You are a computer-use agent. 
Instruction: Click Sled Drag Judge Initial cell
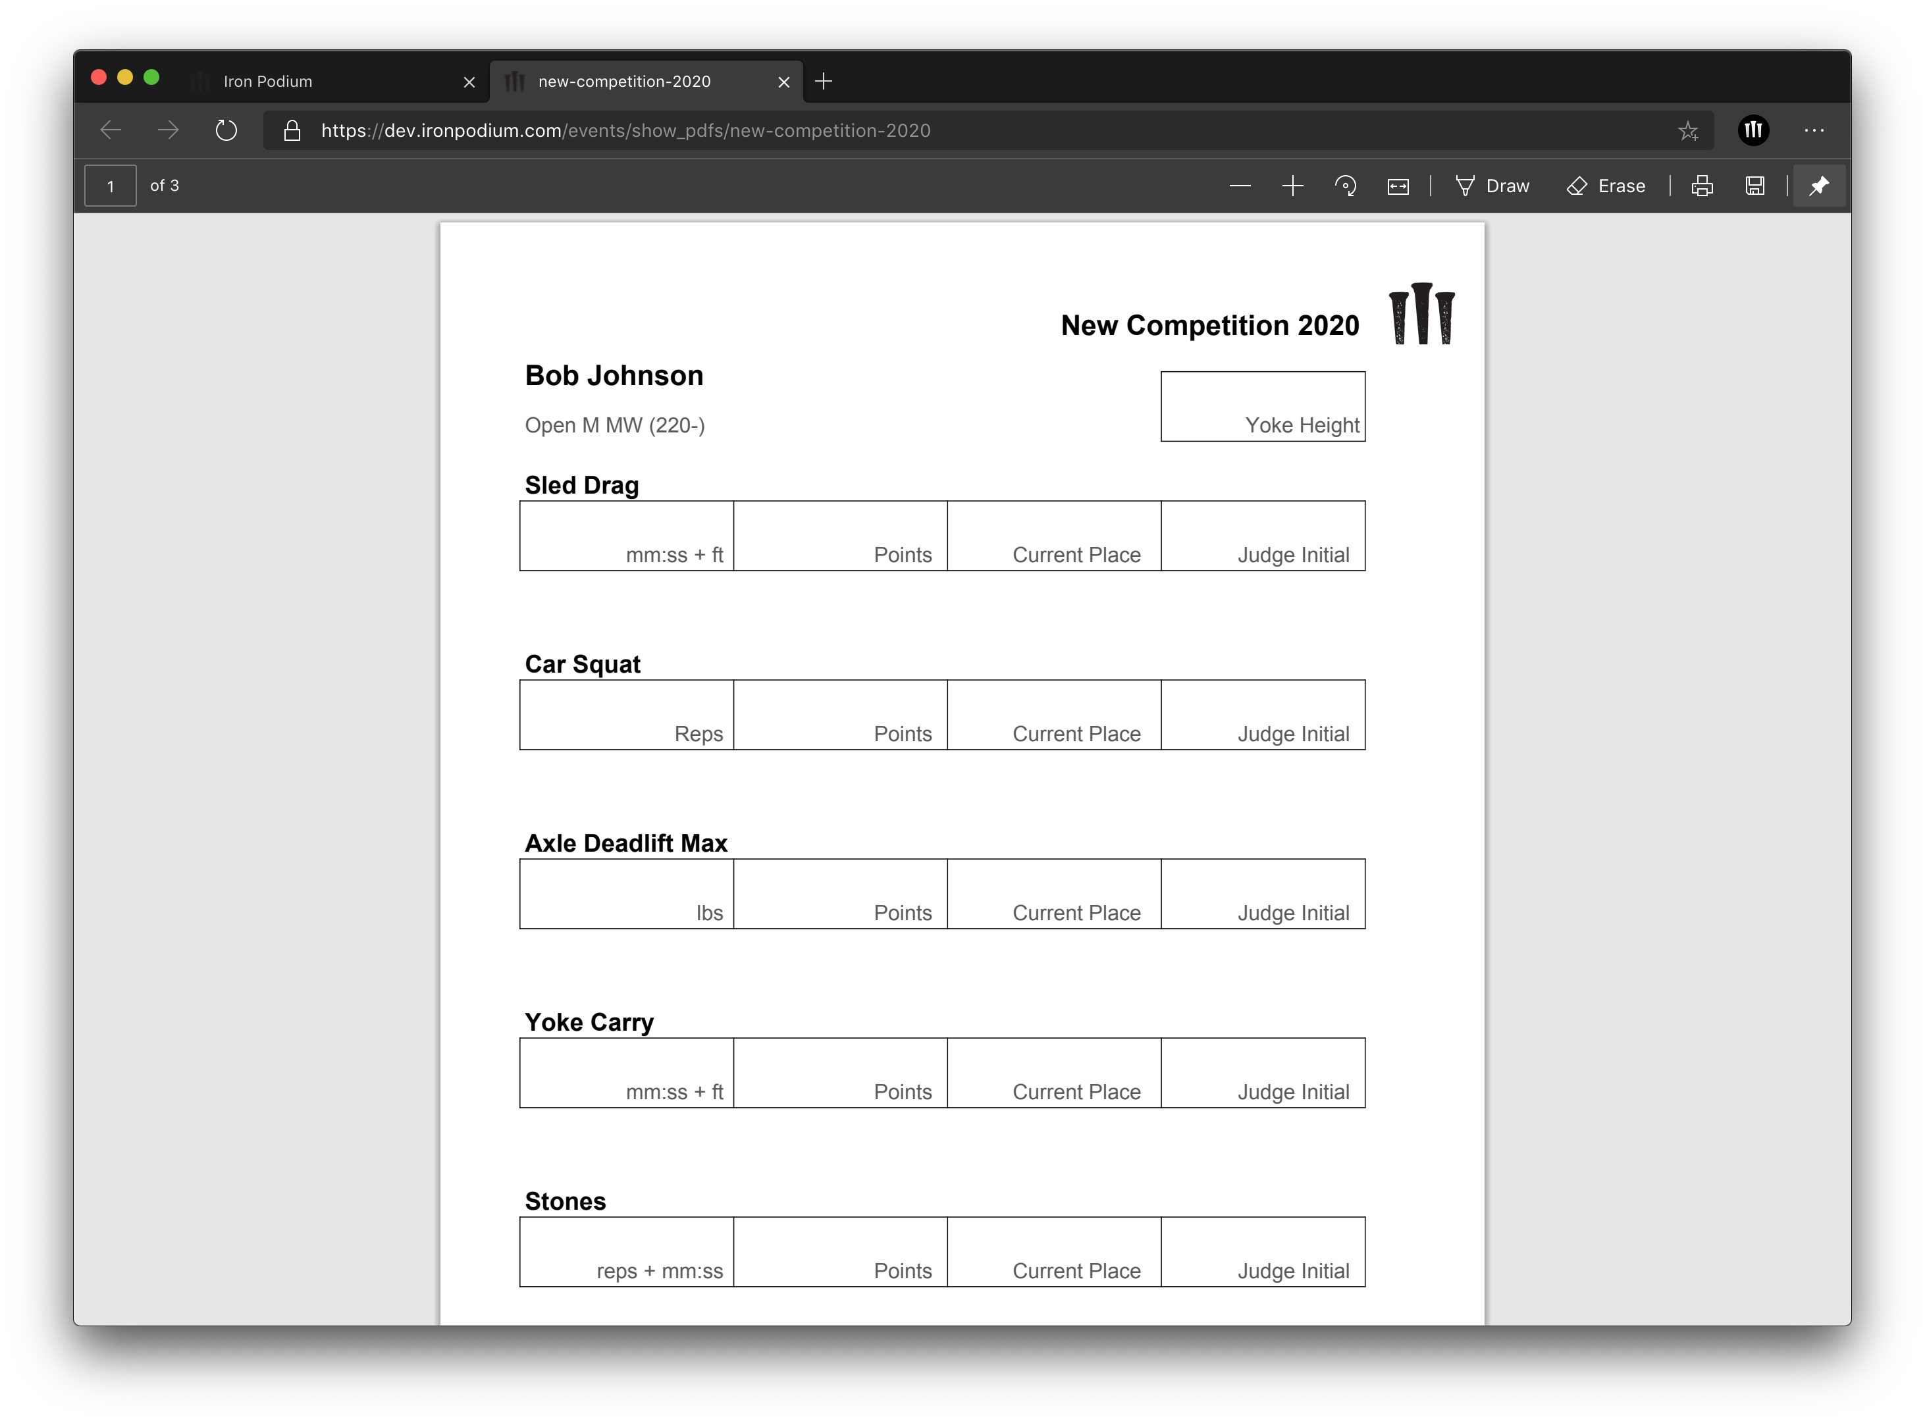[x=1262, y=536]
